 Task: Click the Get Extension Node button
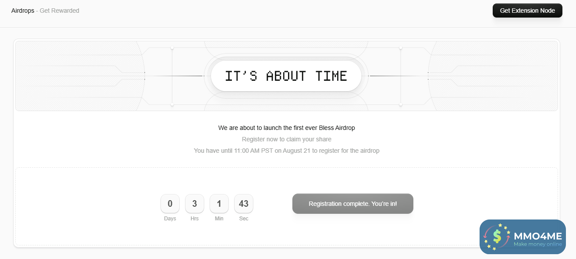(x=527, y=11)
